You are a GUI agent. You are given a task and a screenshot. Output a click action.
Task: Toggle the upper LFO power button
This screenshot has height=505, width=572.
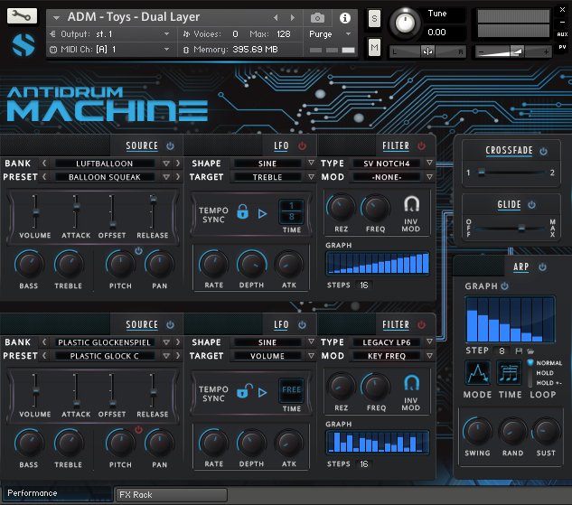(x=302, y=145)
